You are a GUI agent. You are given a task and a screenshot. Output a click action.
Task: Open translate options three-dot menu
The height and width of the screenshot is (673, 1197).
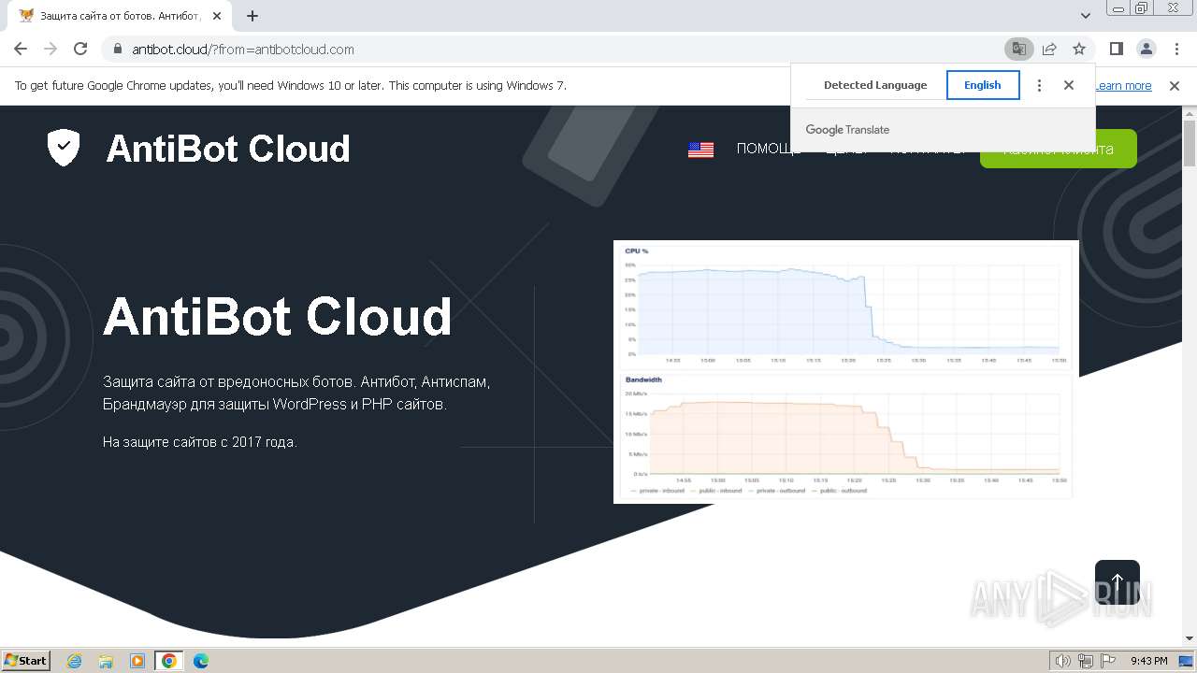pyautogui.click(x=1039, y=85)
